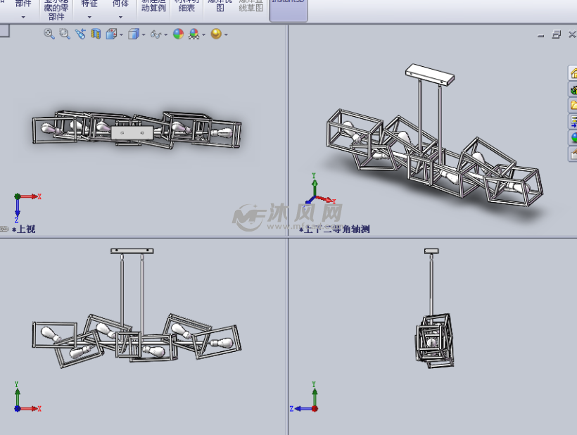The height and width of the screenshot is (435, 577).
Task: Open the Design Library task pane tab
Action: click(573, 89)
